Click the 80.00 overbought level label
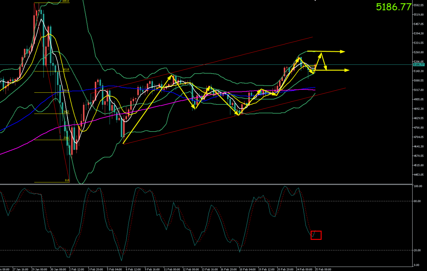Screen dimensions: 427x271 click(418, 201)
